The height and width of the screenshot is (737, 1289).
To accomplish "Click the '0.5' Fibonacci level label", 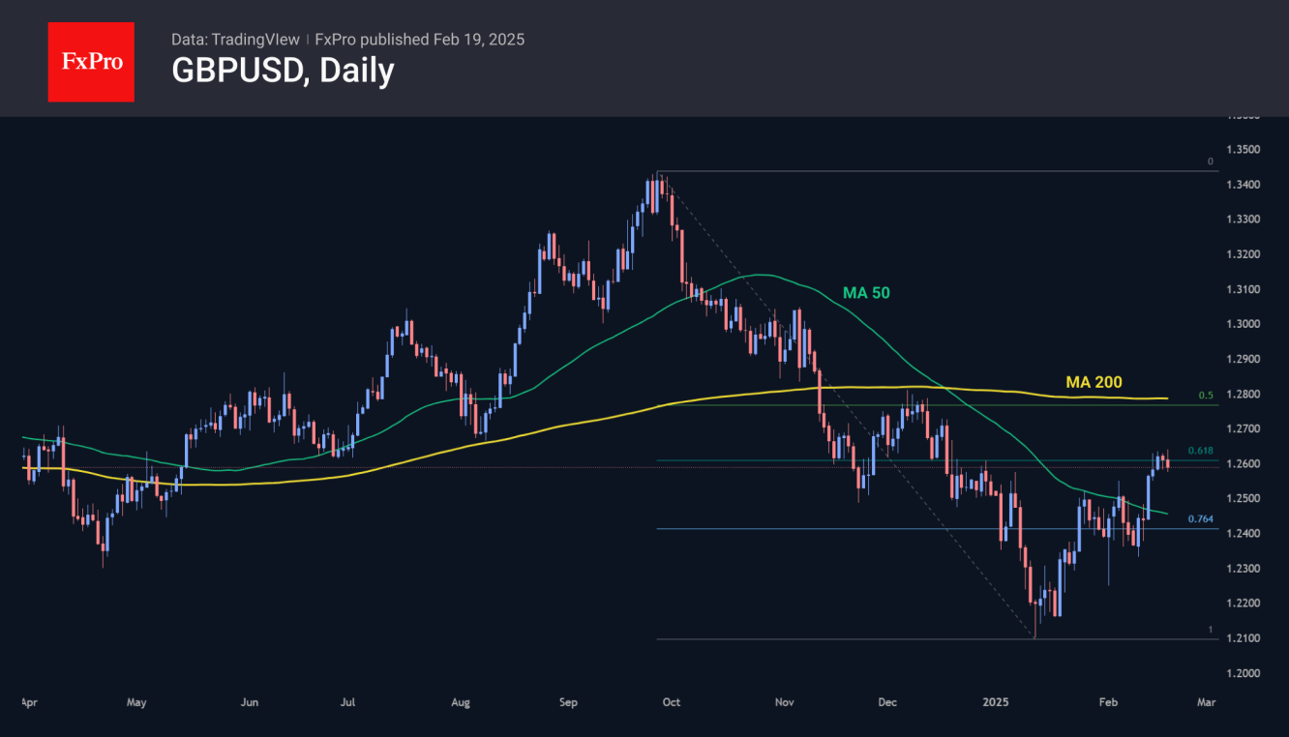I will pos(1206,396).
